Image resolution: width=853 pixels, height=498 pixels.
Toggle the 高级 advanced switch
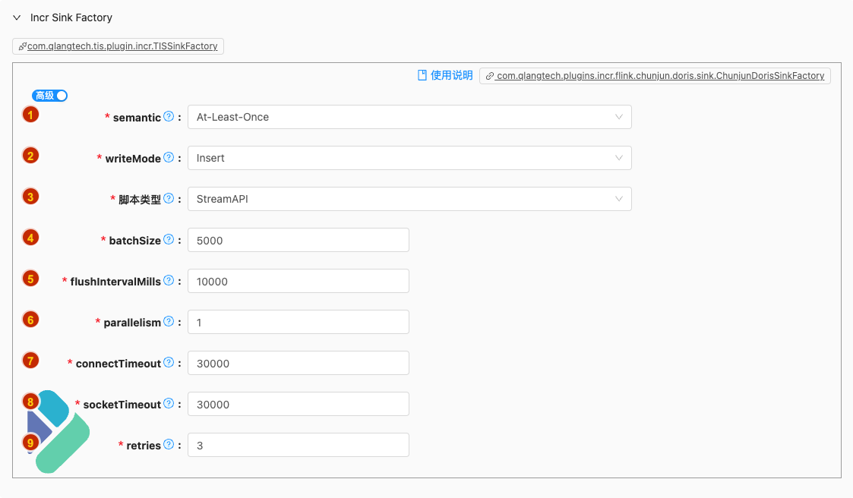click(50, 96)
